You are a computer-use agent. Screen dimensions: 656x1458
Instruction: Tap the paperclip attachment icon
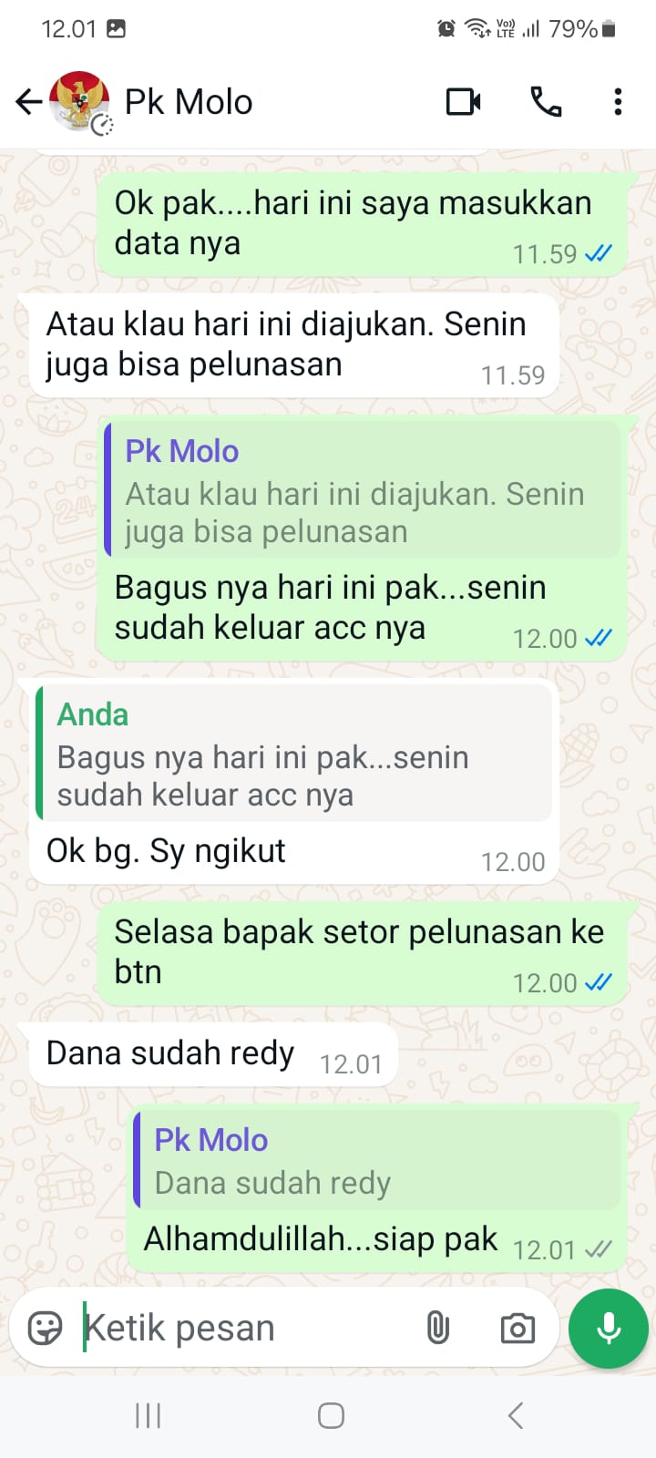(438, 1328)
